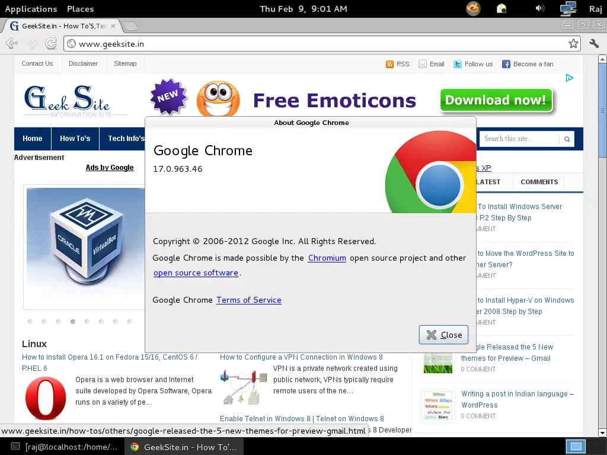Open the How To's nav menu
Viewport: 607px width, 455px height.
pyautogui.click(x=75, y=139)
